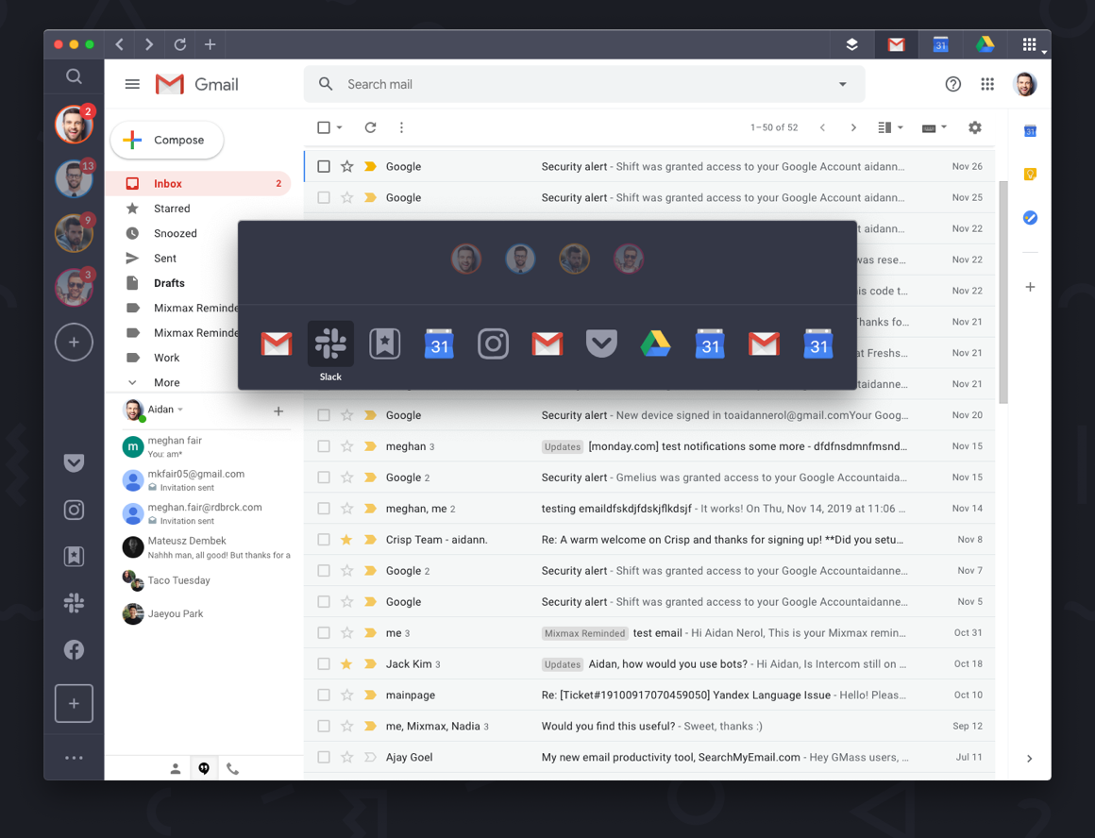Tick the checkbox for the Nov 20 Google email

pyautogui.click(x=324, y=415)
